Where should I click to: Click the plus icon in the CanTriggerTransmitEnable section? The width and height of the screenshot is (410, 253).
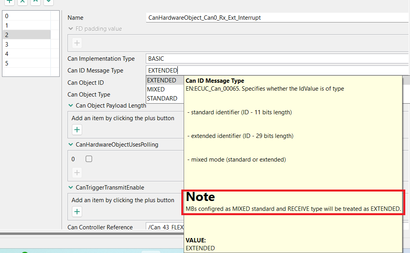pyautogui.click(x=77, y=212)
